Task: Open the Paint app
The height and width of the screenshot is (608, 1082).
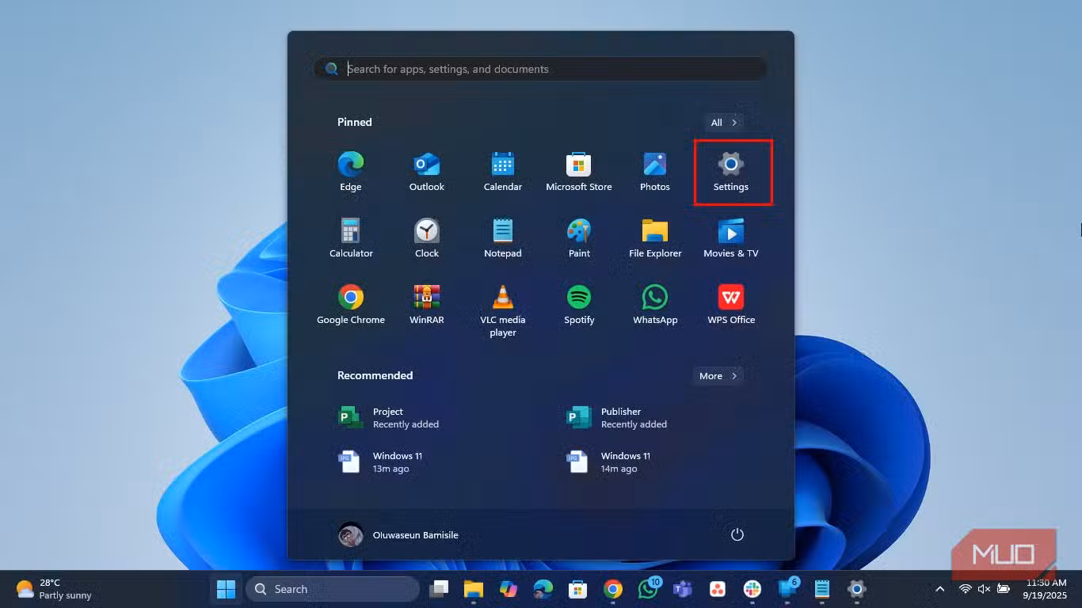Action: (x=578, y=238)
